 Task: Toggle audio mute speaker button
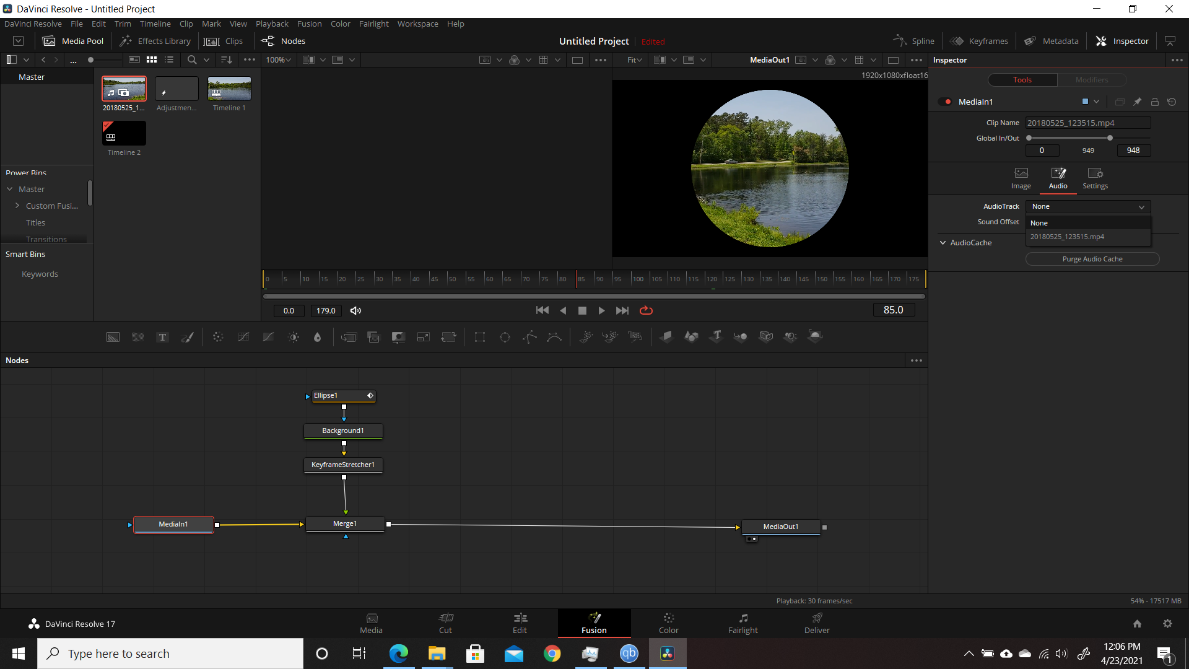pyautogui.click(x=355, y=310)
